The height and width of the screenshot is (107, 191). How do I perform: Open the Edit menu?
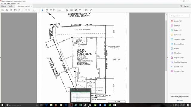[x=5, y=3]
